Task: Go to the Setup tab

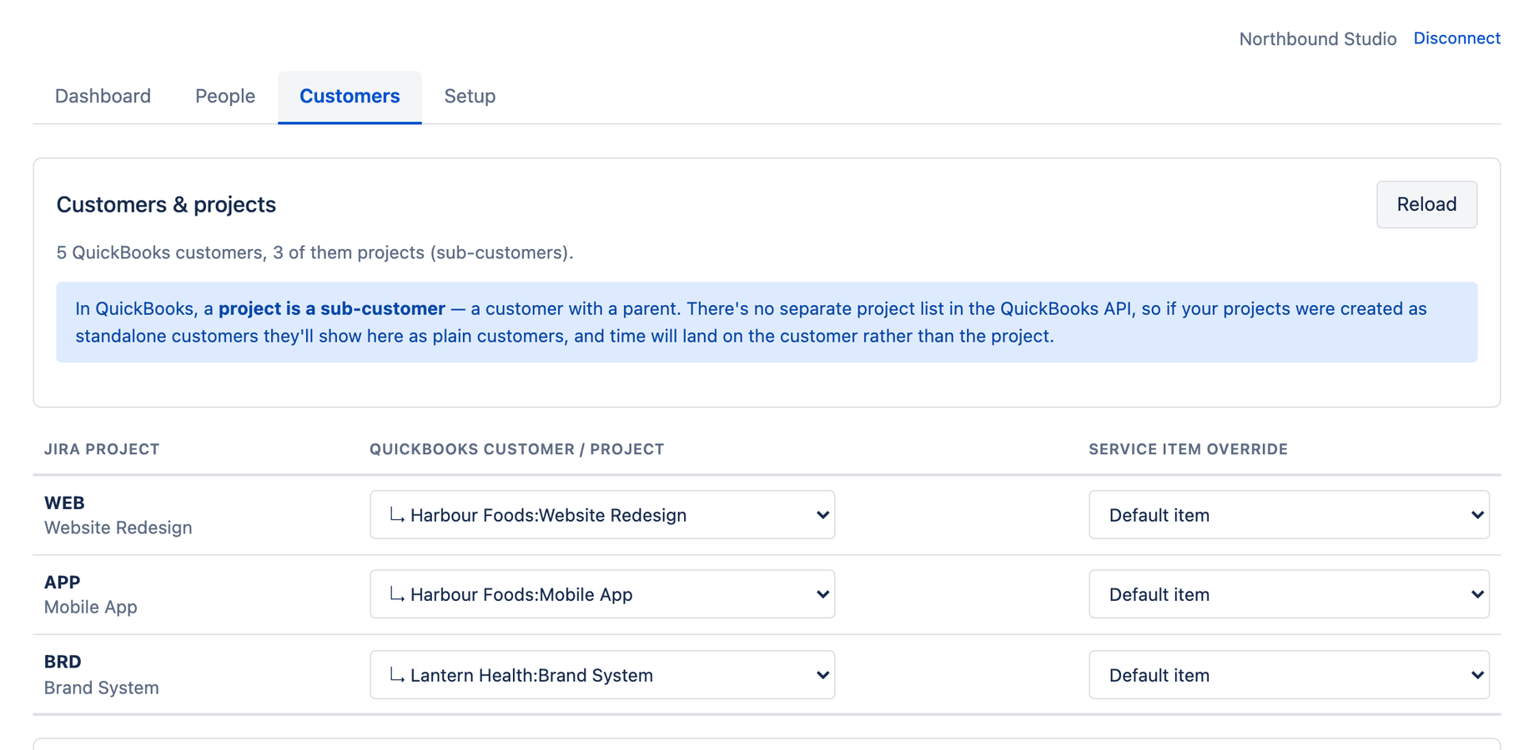Action: coord(470,97)
